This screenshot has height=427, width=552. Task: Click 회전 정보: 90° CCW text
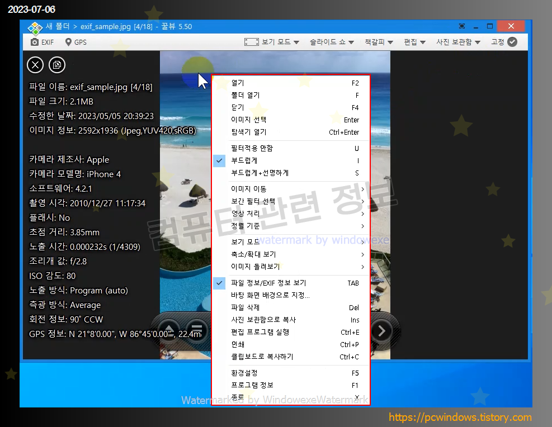[66, 319]
